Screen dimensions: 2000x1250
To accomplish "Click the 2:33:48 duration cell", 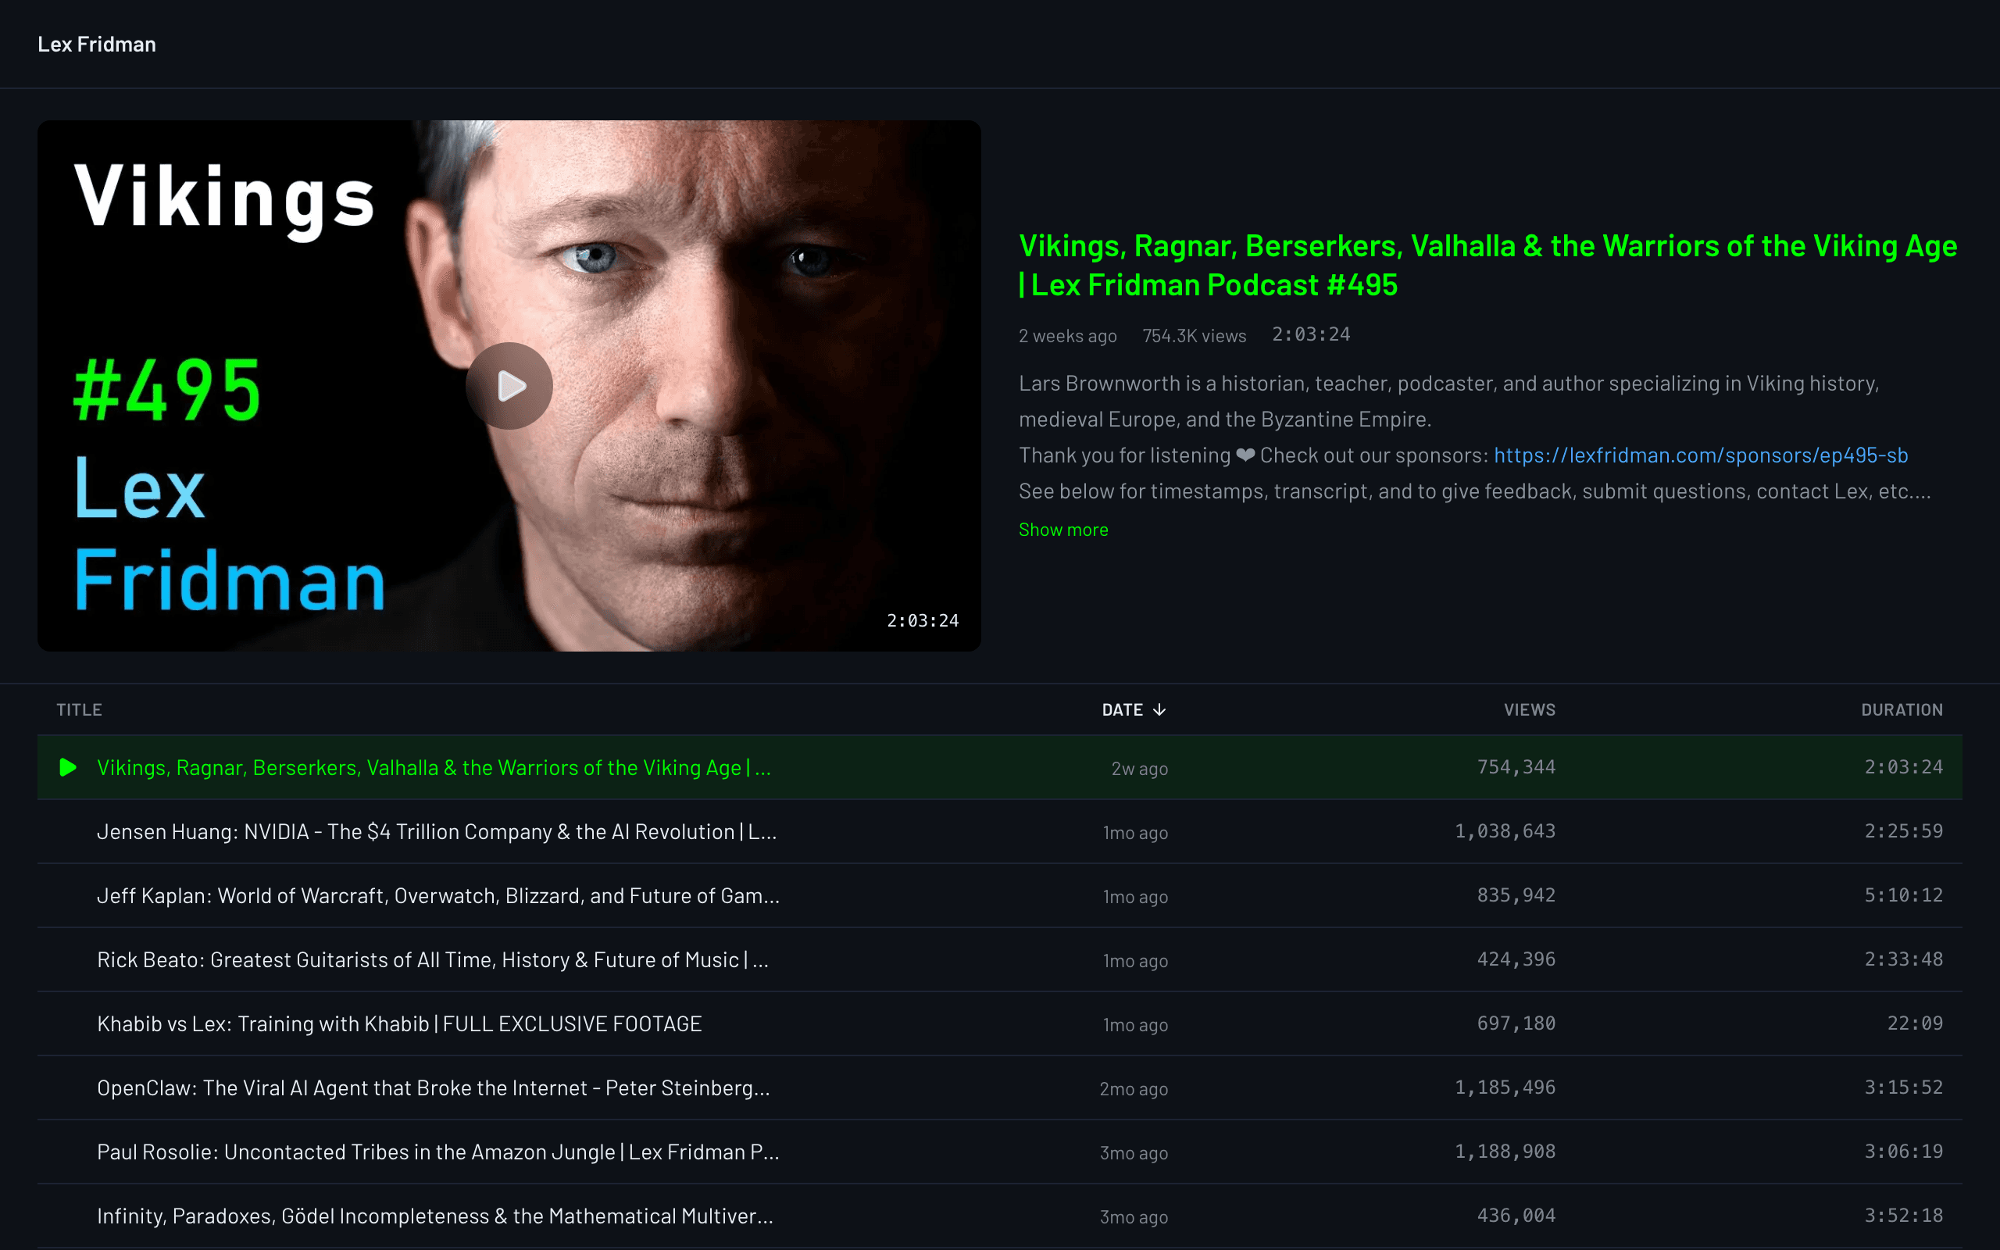I will [1903, 959].
